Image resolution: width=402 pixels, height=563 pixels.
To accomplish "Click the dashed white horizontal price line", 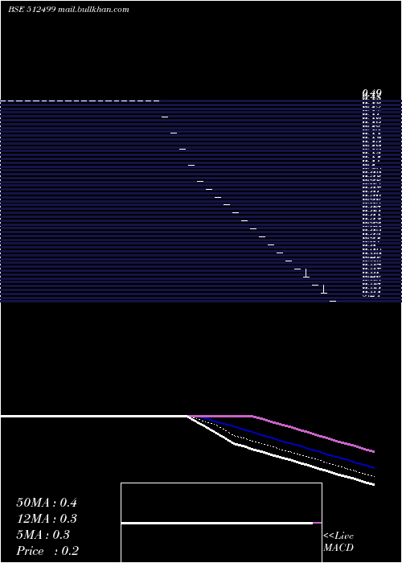I will [80, 101].
